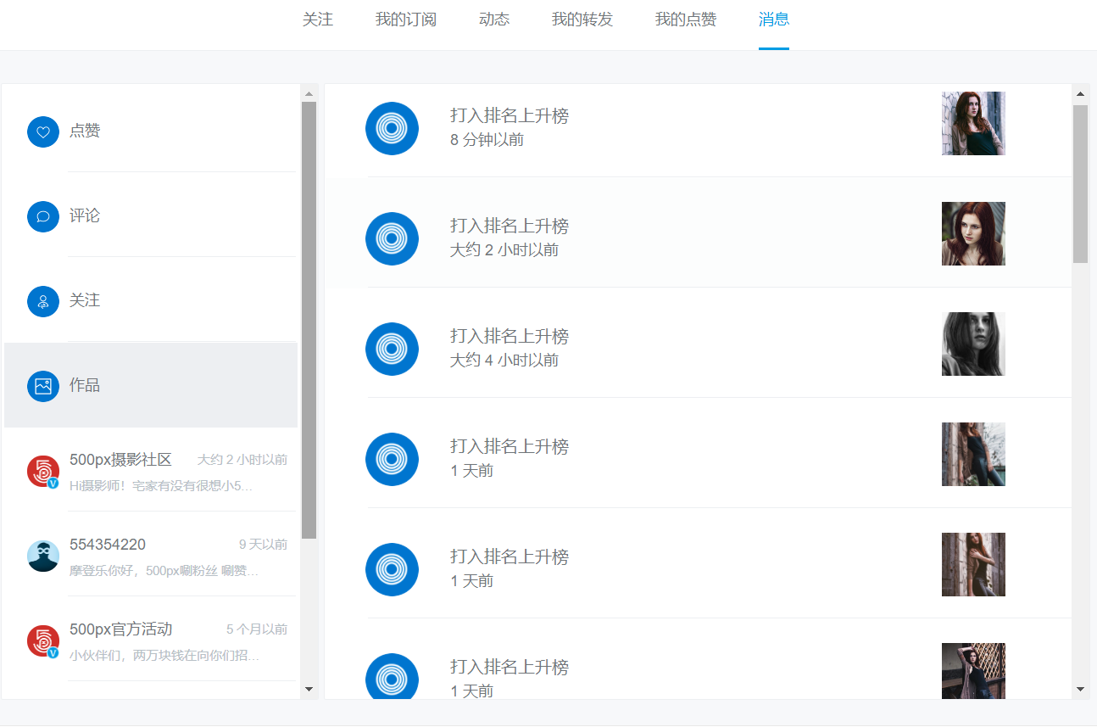Click left panel scrollbar up arrow
This screenshot has width=1097, height=727.
pos(309,93)
